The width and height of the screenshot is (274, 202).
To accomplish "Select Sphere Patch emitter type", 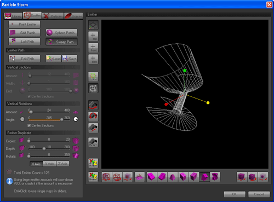I will coord(61,33).
